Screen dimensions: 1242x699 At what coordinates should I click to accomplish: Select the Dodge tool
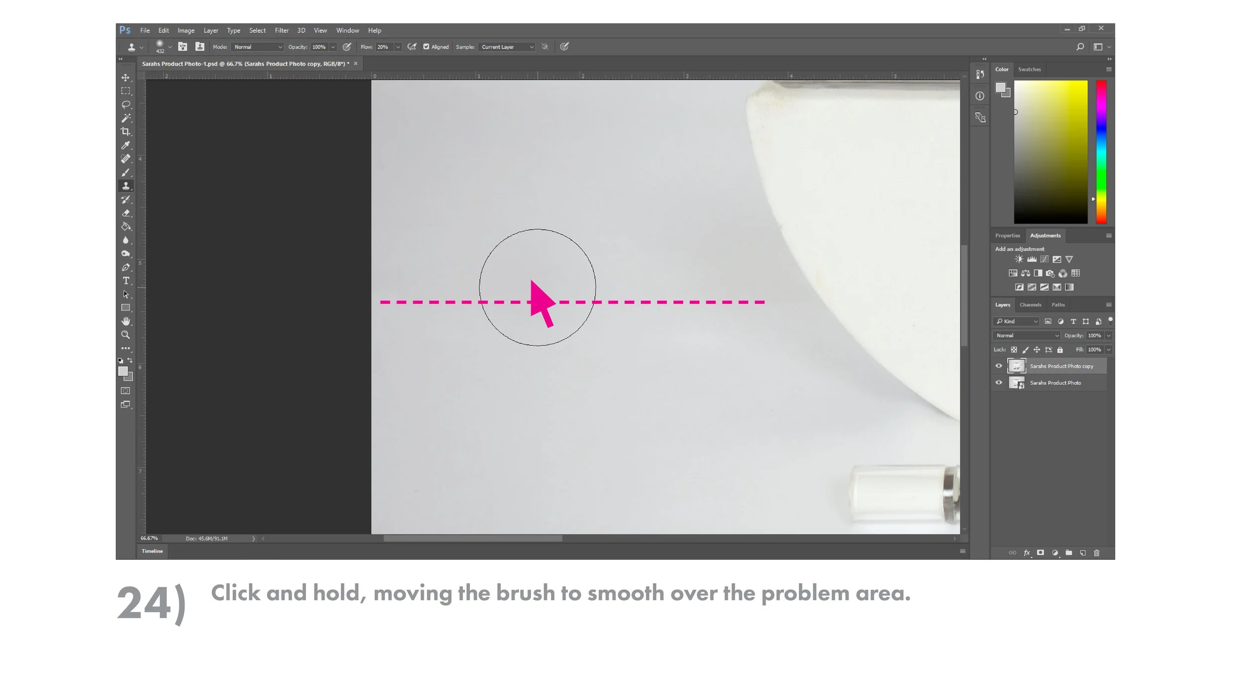tap(126, 254)
